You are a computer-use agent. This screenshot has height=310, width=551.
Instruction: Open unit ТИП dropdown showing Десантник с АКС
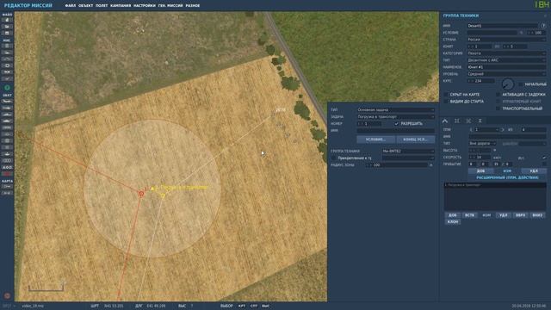(x=506, y=60)
